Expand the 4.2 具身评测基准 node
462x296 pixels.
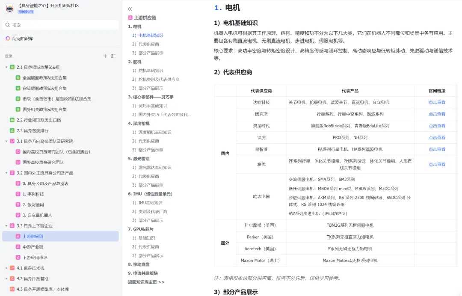[x=6, y=278]
